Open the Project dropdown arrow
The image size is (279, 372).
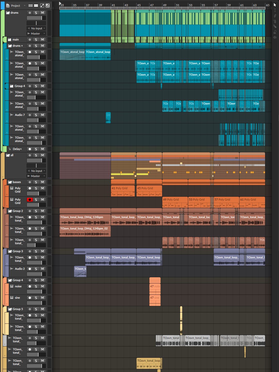pos(25,6)
